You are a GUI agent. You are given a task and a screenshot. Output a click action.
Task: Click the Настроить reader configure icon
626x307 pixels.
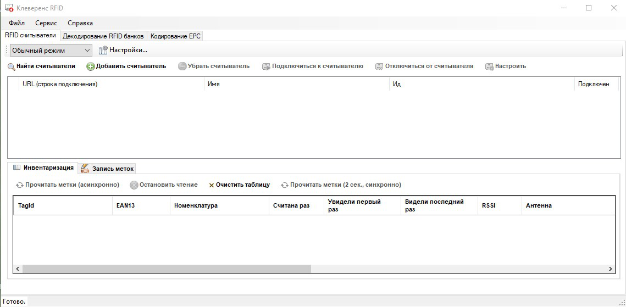(489, 66)
